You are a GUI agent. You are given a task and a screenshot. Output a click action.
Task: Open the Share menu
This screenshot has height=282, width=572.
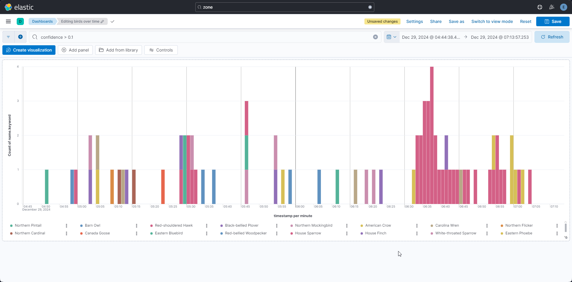tap(436, 21)
